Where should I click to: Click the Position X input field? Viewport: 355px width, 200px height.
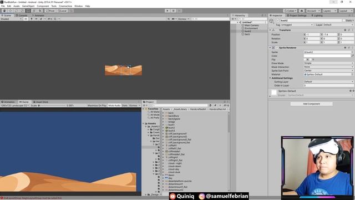click(x=313, y=34)
